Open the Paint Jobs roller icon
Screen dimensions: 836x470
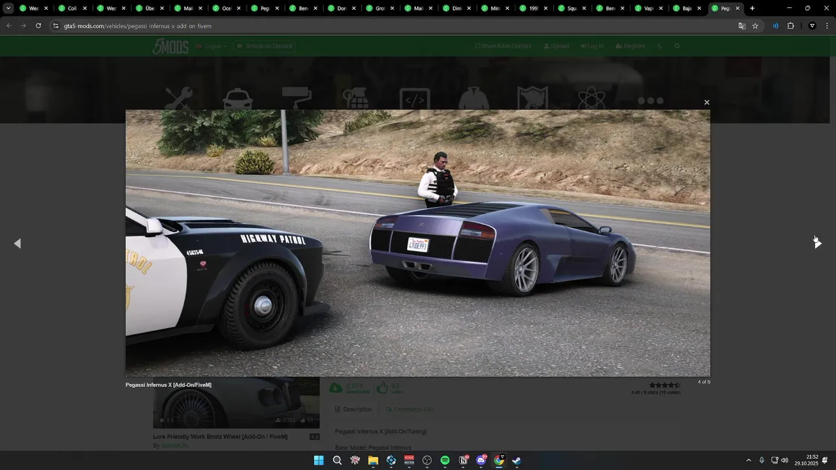click(x=297, y=99)
